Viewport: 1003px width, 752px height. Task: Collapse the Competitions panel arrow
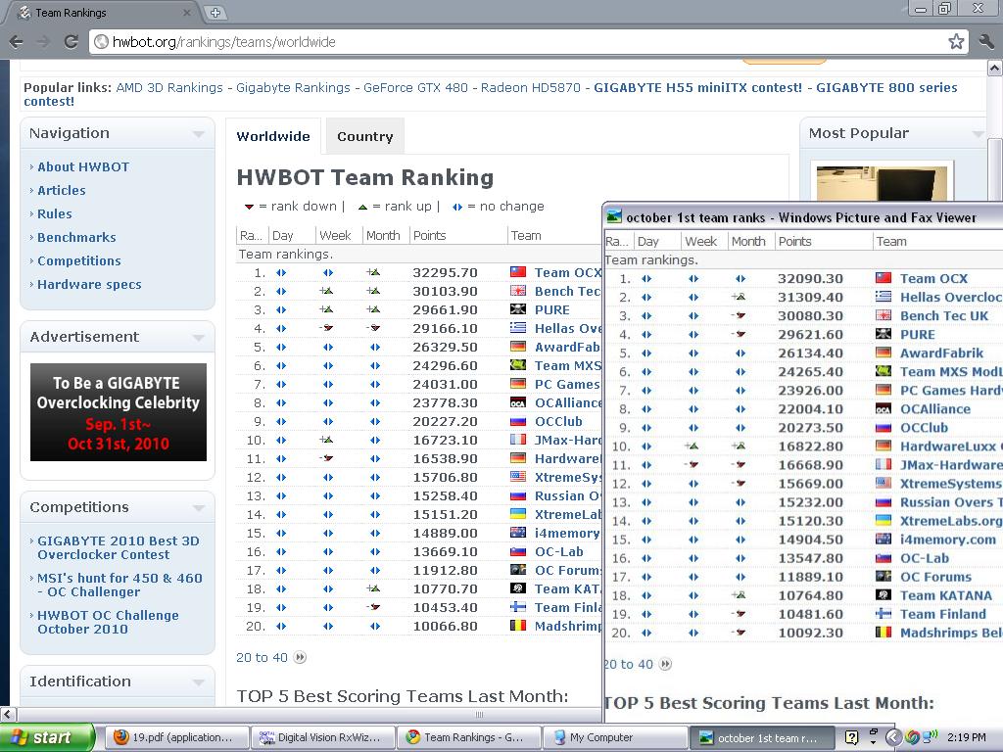click(x=199, y=508)
